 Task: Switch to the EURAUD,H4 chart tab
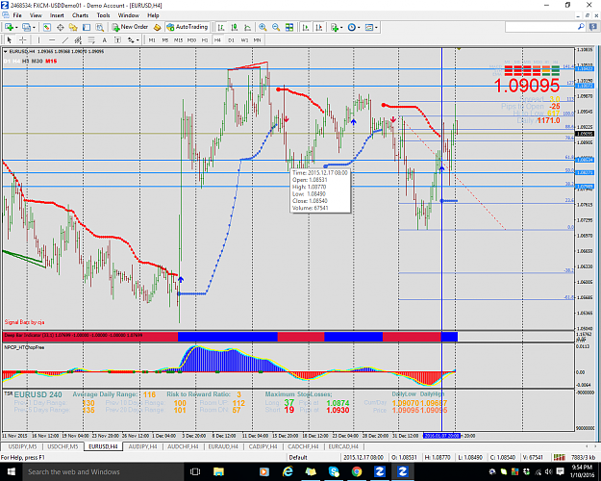pos(223,446)
